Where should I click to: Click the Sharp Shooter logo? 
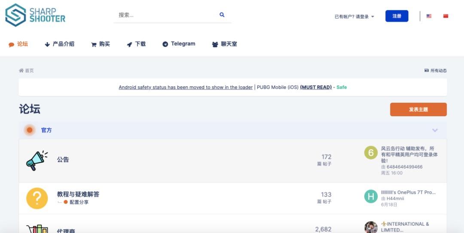pyautogui.click(x=35, y=15)
